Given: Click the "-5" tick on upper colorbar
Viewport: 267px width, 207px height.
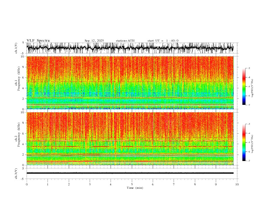Looking at the screenshot, I should click(248, 87).
